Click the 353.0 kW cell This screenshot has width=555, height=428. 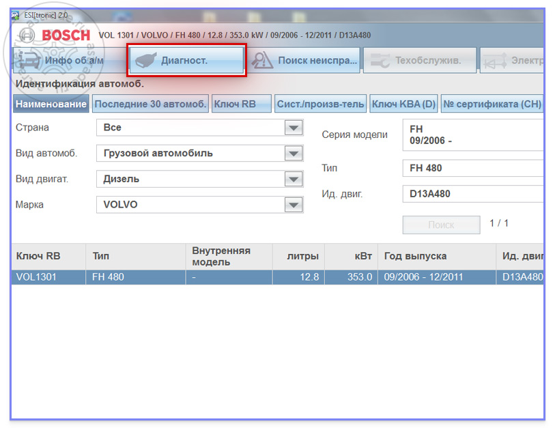[x=351, y=277]
